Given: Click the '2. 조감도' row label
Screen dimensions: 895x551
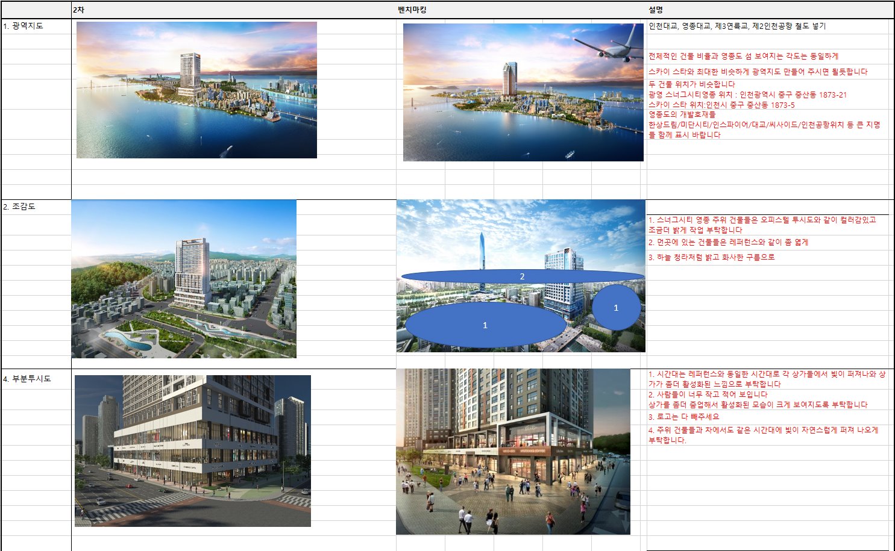Looking at the screenshot, I should coord(19,207).
